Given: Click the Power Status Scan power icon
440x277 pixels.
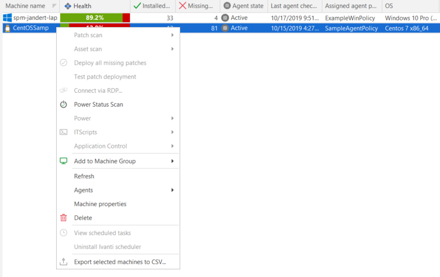Looking at the screenshot, I should click(63, 104).
